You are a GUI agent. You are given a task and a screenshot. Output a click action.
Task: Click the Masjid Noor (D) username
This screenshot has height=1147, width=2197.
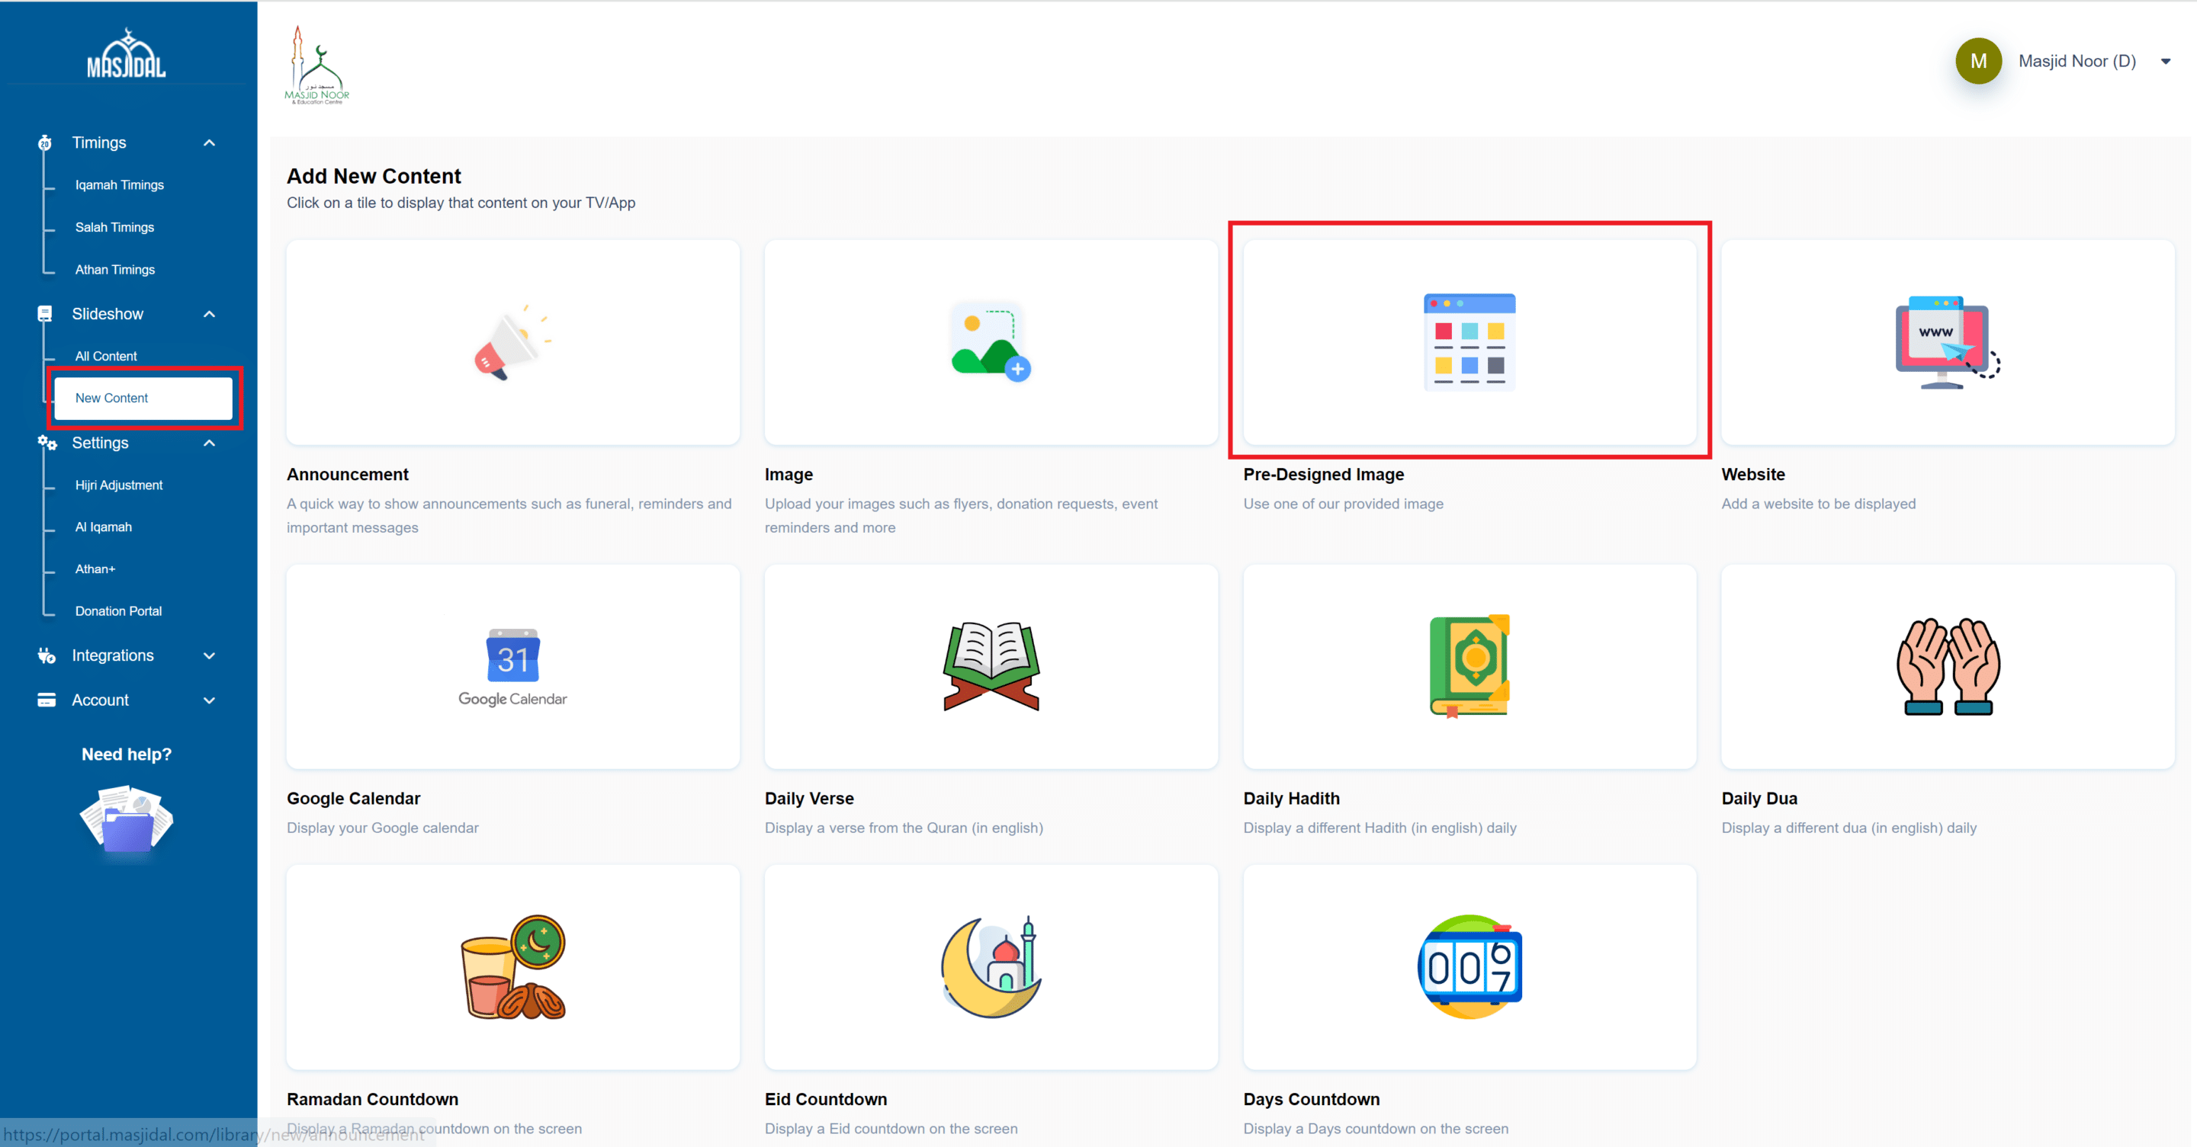point(2076,60)
